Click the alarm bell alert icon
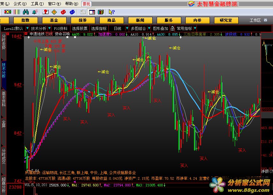Screen dimensions: 273x195 pos(35,12)
